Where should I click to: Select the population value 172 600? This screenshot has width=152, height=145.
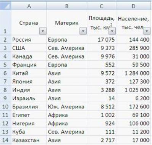click(x=133, y=106)
